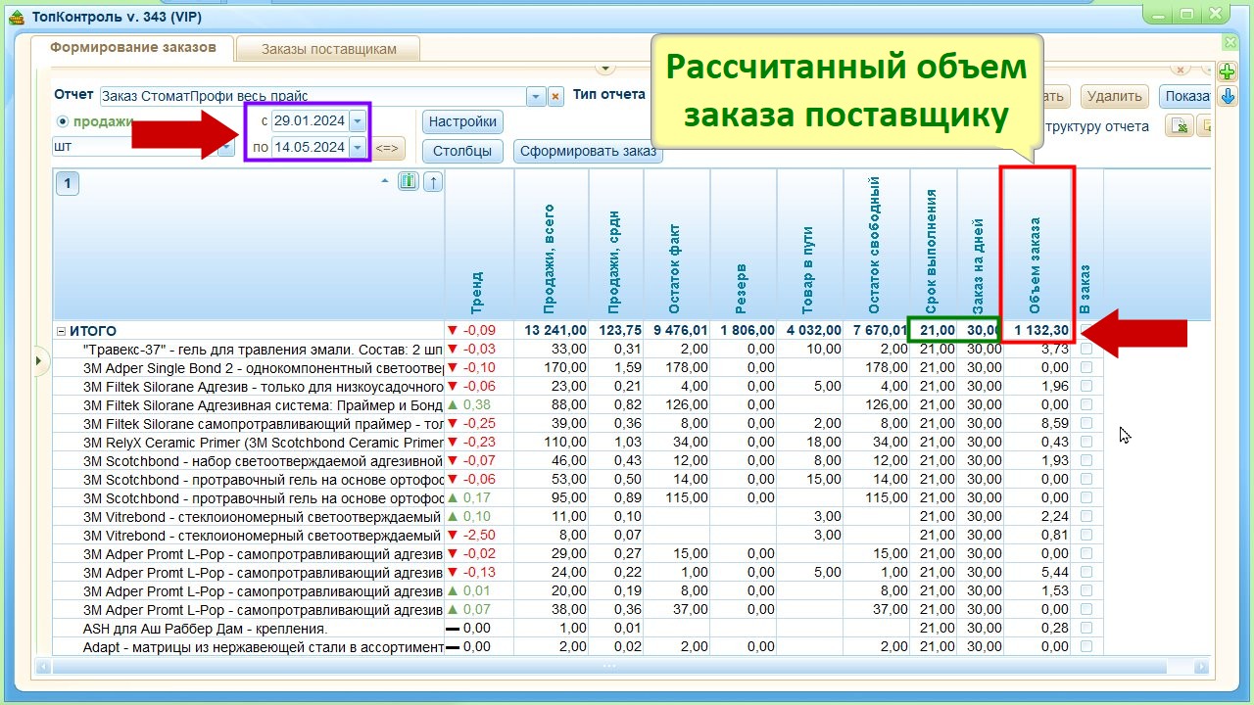Collapse the ИТОГО group row
Image resolution: width=1254 pixels, height=705 pixels.
pos(61,331)
